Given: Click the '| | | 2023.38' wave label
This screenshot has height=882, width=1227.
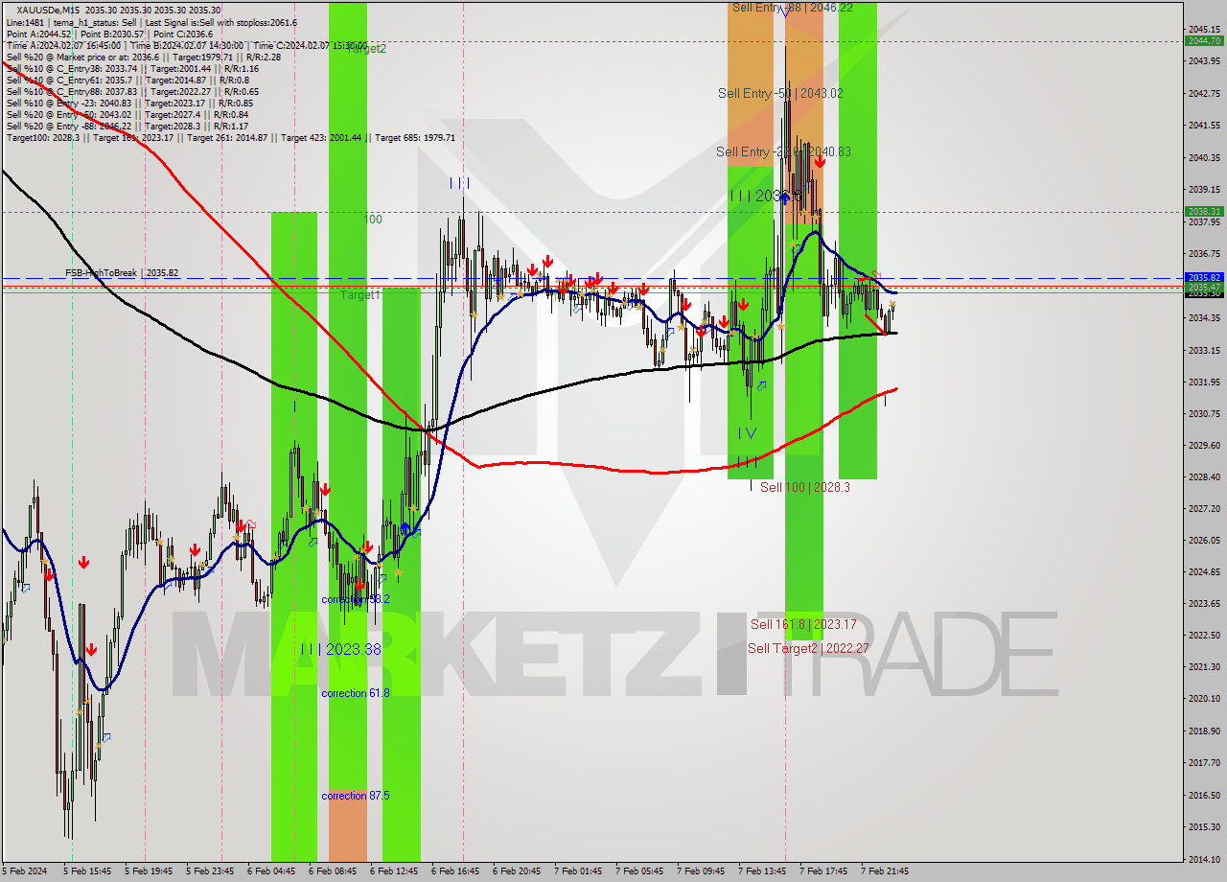Looking at the screenshot, I should point(340,649).
